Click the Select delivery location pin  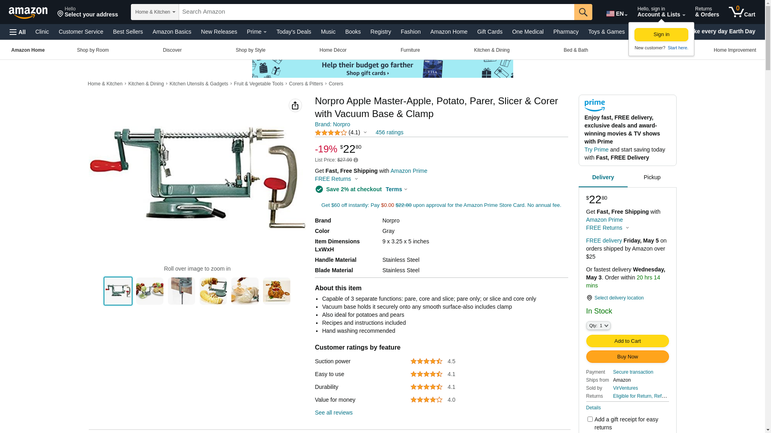tap(589, 298)
